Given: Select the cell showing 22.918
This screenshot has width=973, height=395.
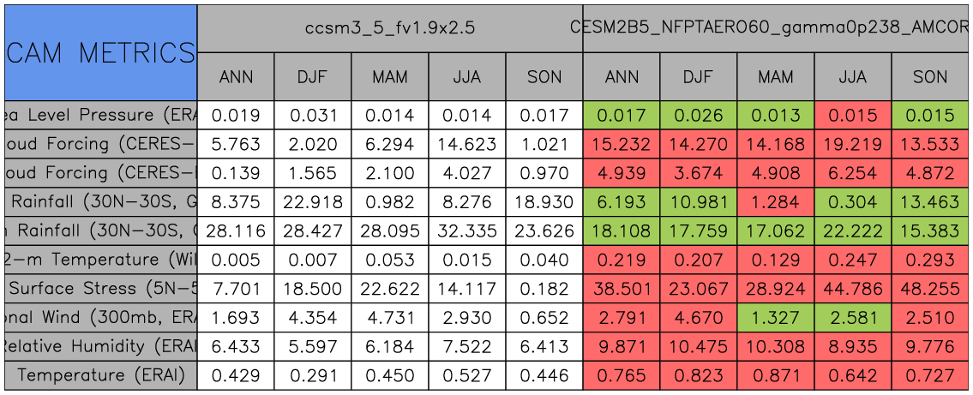Looking at the screenshot, I should (313, 202).
